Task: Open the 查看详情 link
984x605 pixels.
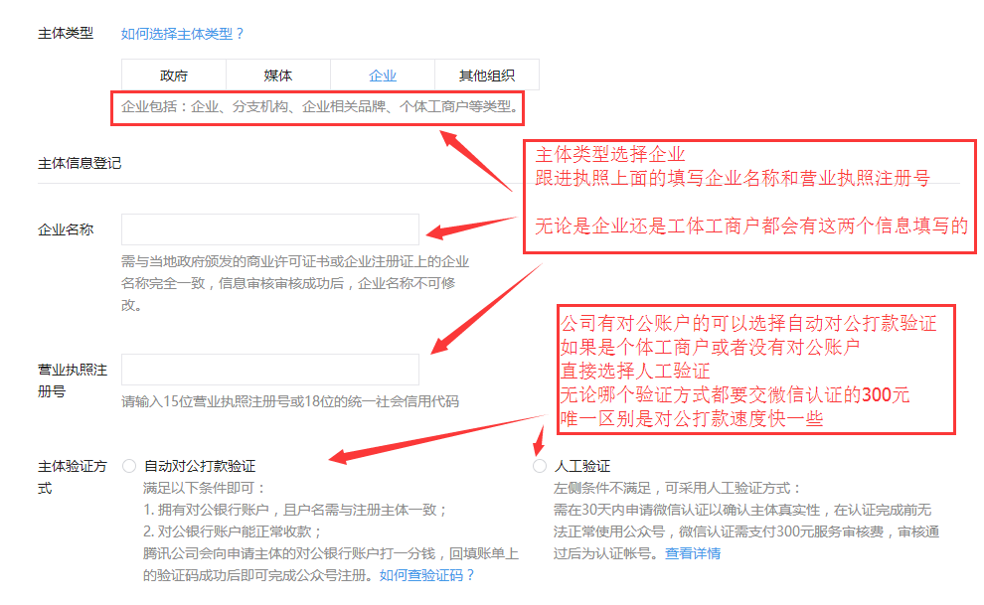Action: tap(693, 553)
